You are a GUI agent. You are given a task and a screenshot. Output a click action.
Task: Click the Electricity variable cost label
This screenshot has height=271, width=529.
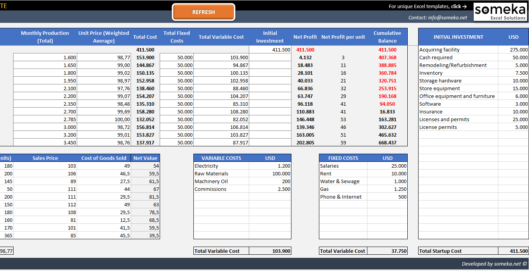click(x=206, y=166)
